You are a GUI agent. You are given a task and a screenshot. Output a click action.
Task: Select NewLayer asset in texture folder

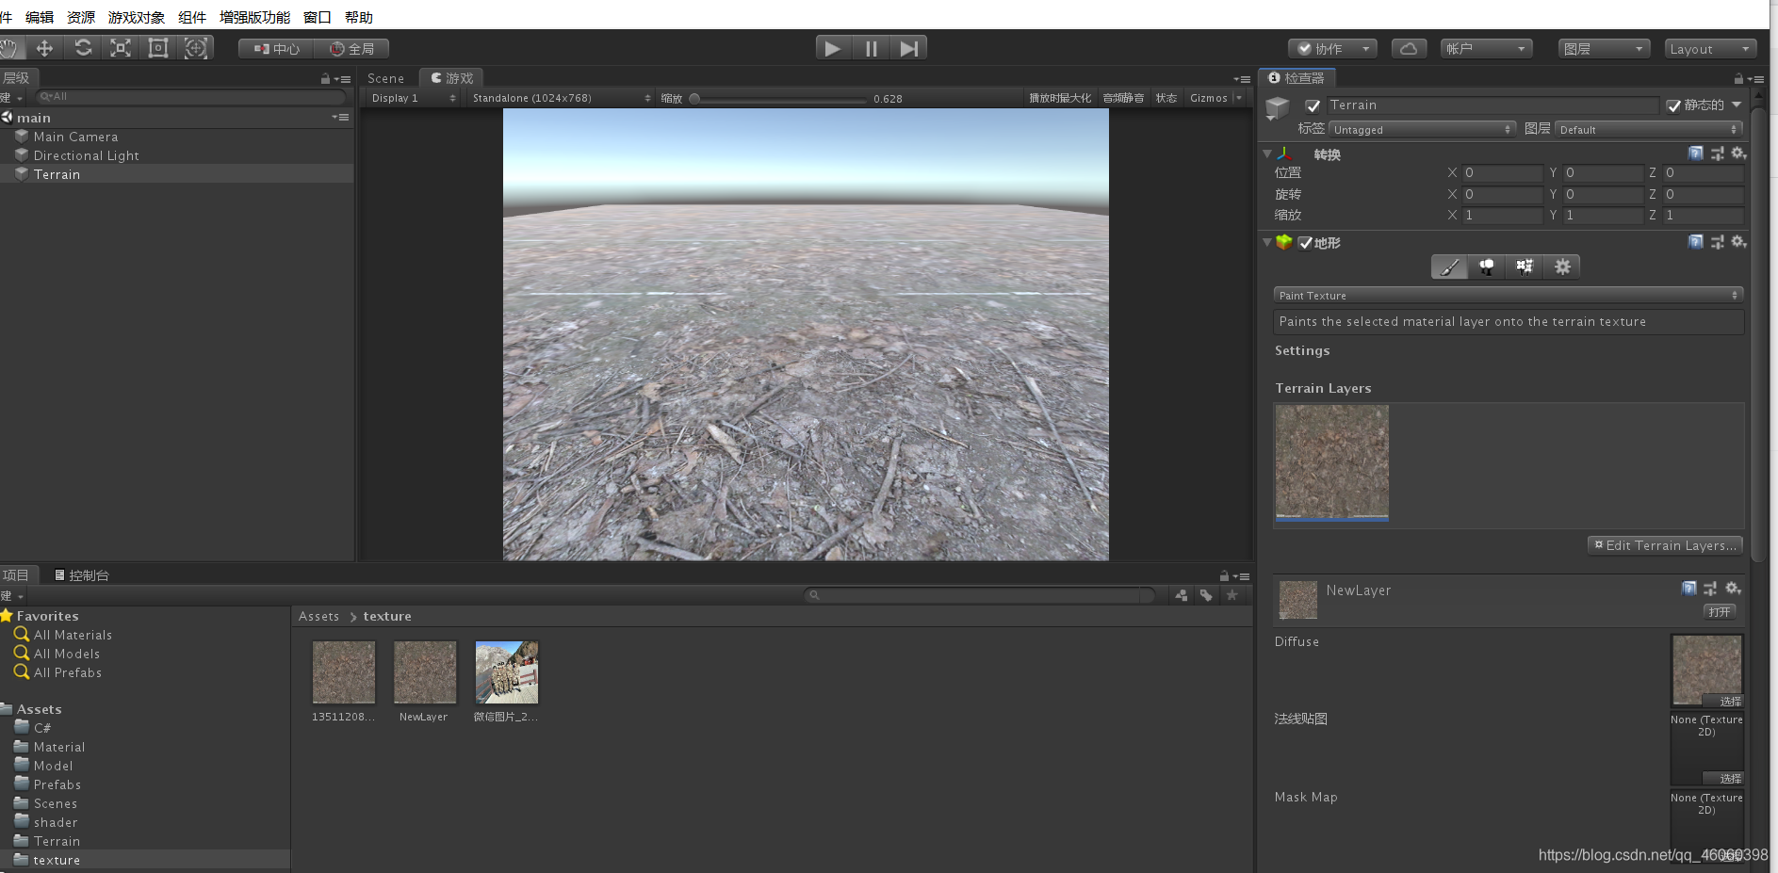[x=424, y=682]
